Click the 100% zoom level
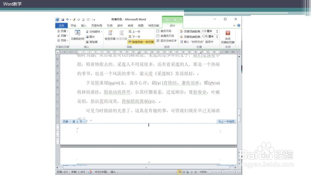 (203, 172)
